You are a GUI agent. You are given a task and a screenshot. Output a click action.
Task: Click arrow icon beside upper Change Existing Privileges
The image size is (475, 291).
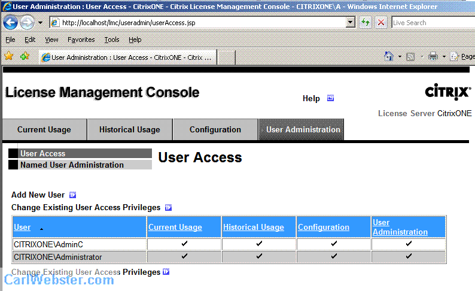click(x=169, y=208)
